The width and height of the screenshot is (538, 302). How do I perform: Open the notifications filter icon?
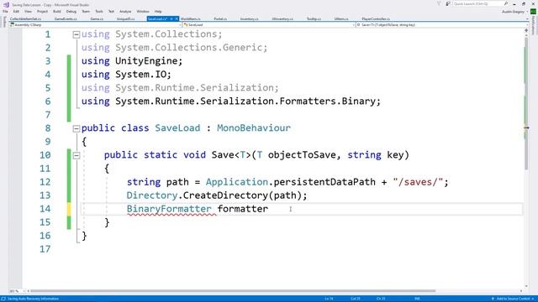[x=439, y=3]
